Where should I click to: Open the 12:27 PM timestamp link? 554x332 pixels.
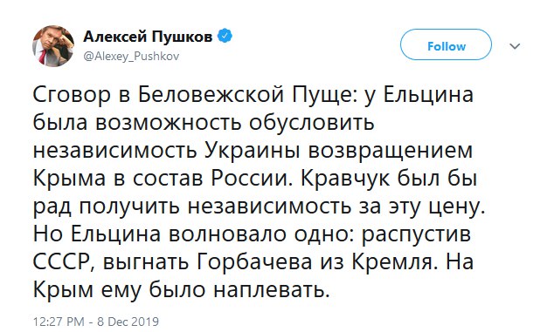59,322
